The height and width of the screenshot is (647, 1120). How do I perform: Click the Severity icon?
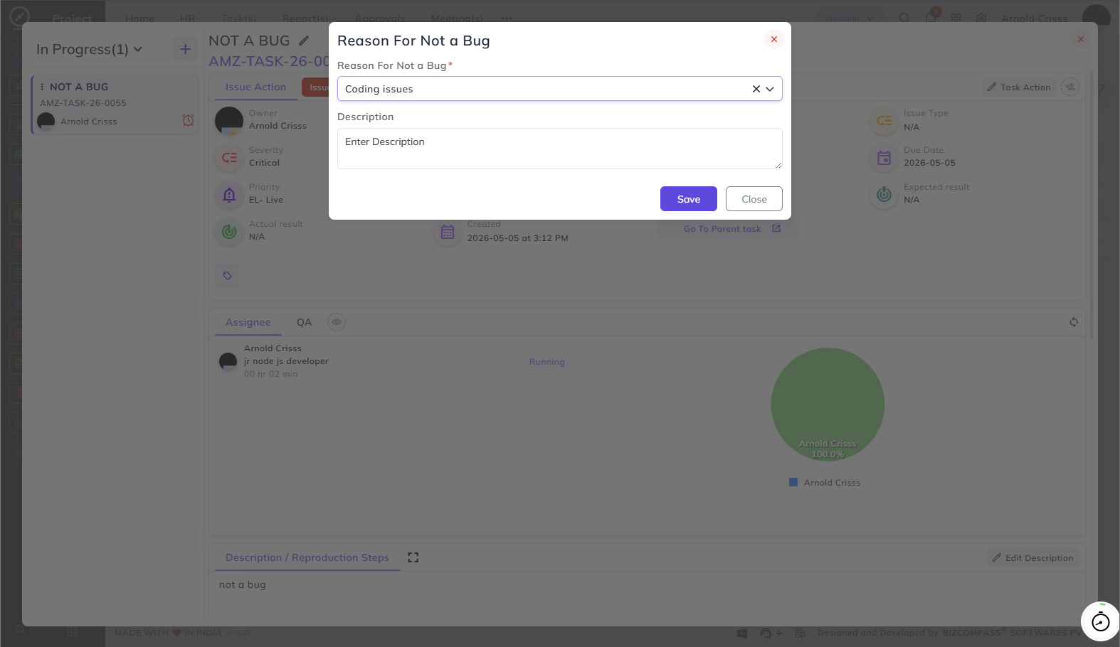click(229, 158)
